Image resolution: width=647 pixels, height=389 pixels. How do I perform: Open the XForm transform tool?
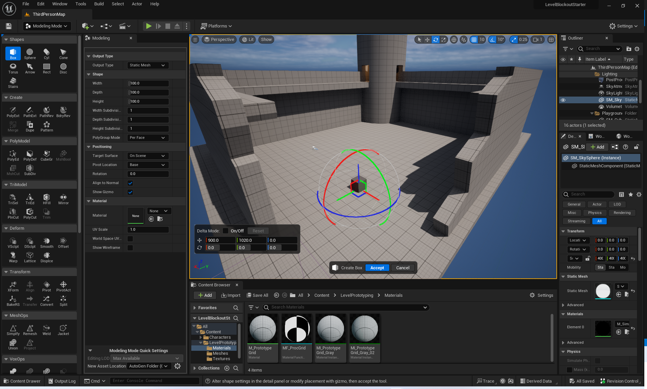tap(13, 286)
